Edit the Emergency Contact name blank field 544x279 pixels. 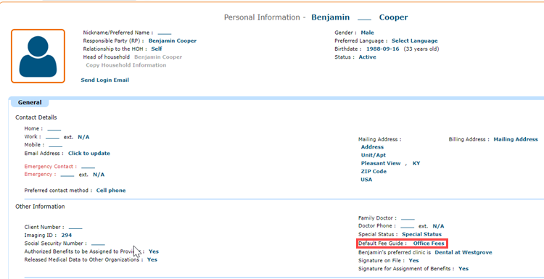coord(88,167)
